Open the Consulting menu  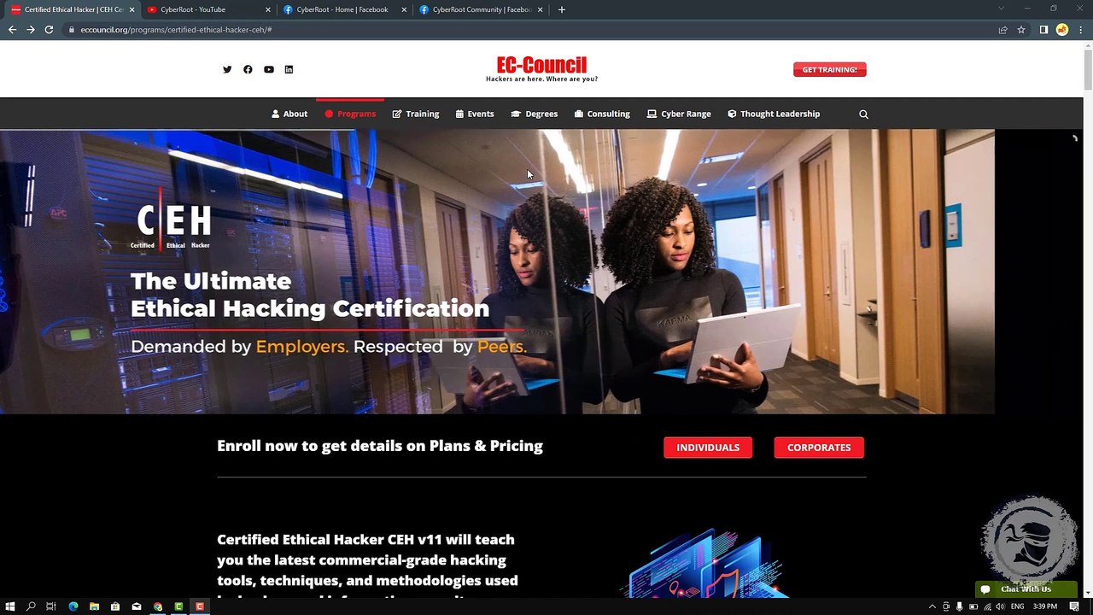[x=602, y=114]
